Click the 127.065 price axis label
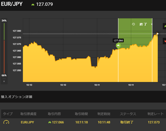166x131 pixels. (x=17, y=51)
